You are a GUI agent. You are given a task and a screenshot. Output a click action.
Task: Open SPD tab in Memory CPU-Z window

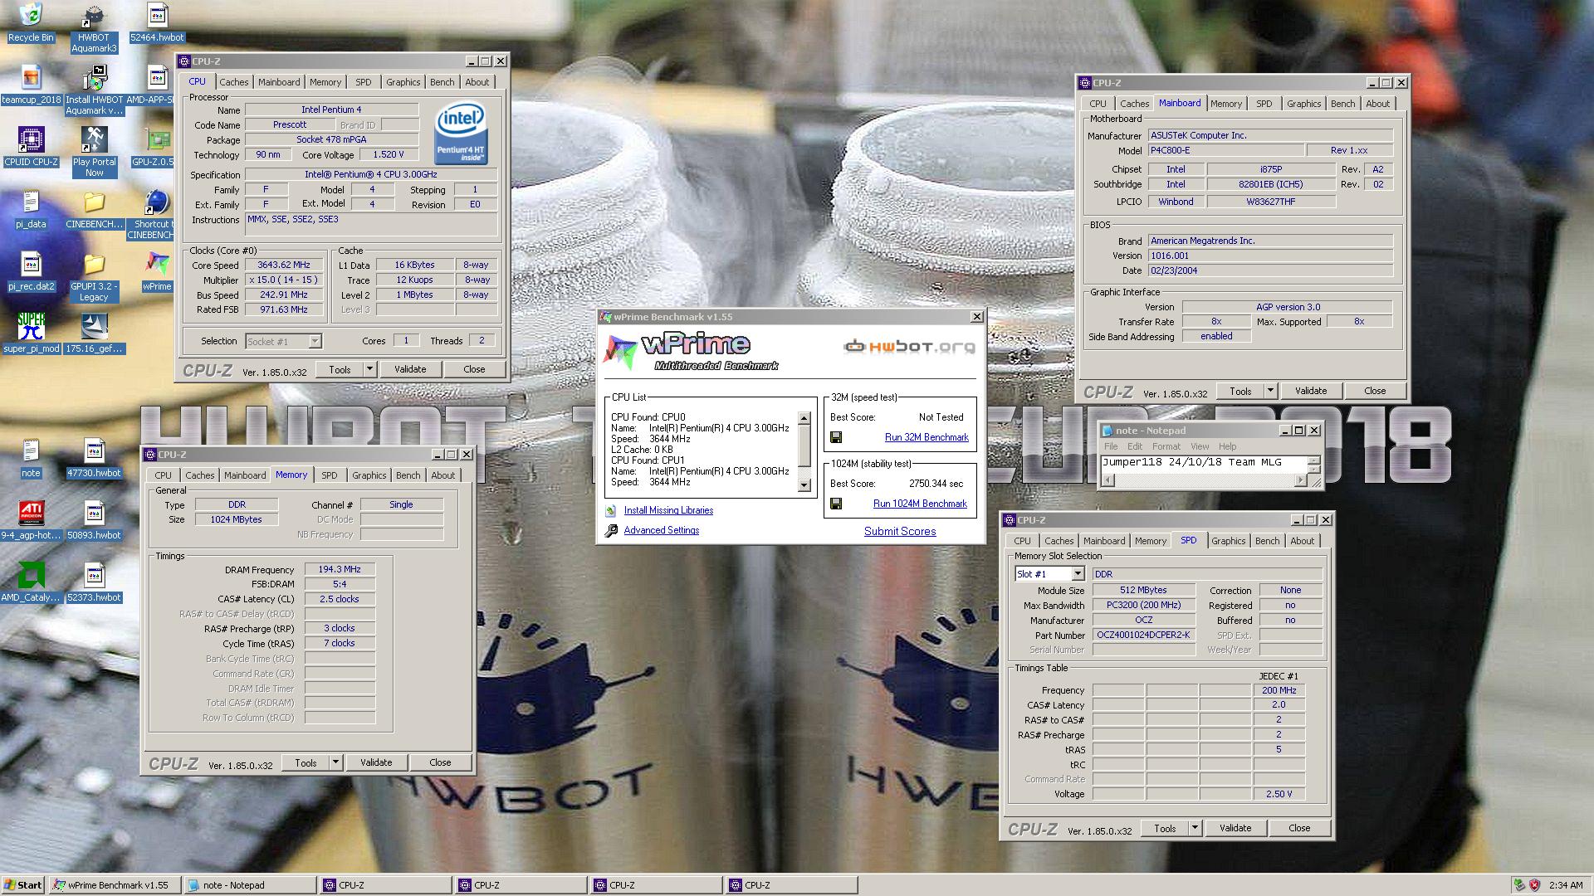(330, 475)
